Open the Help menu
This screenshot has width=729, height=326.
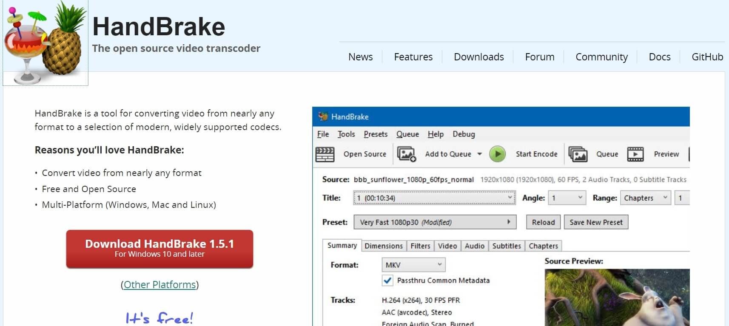pyautogui.click(x=436, y=134)
